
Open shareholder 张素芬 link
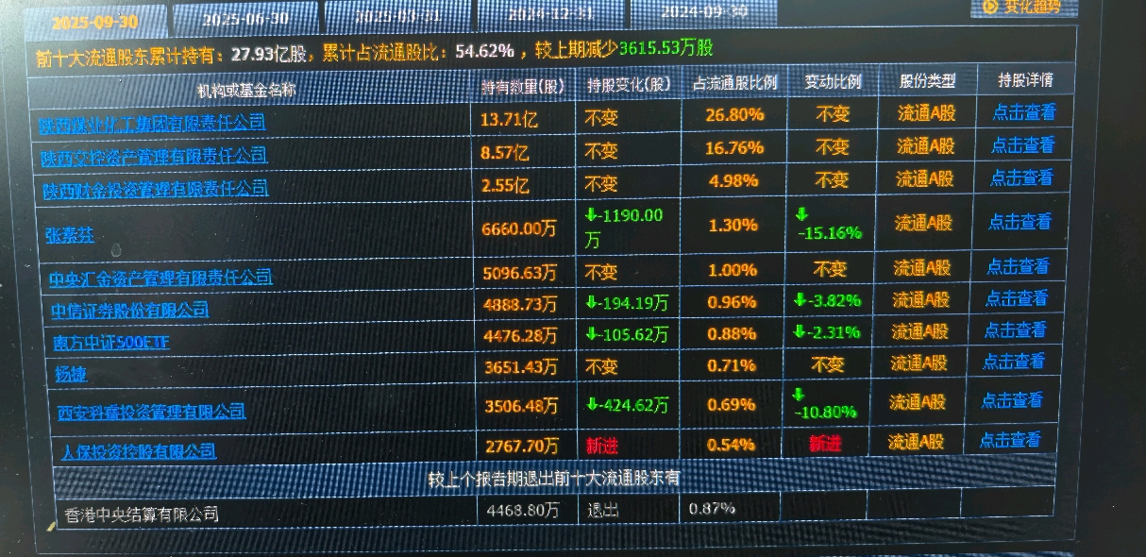coord(70,235)
